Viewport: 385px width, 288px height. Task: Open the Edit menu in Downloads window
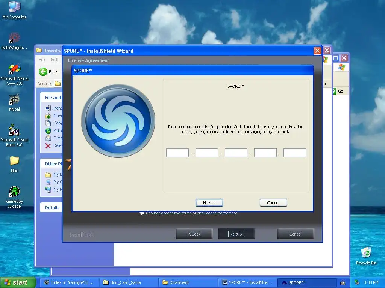[x=54, y=60]
